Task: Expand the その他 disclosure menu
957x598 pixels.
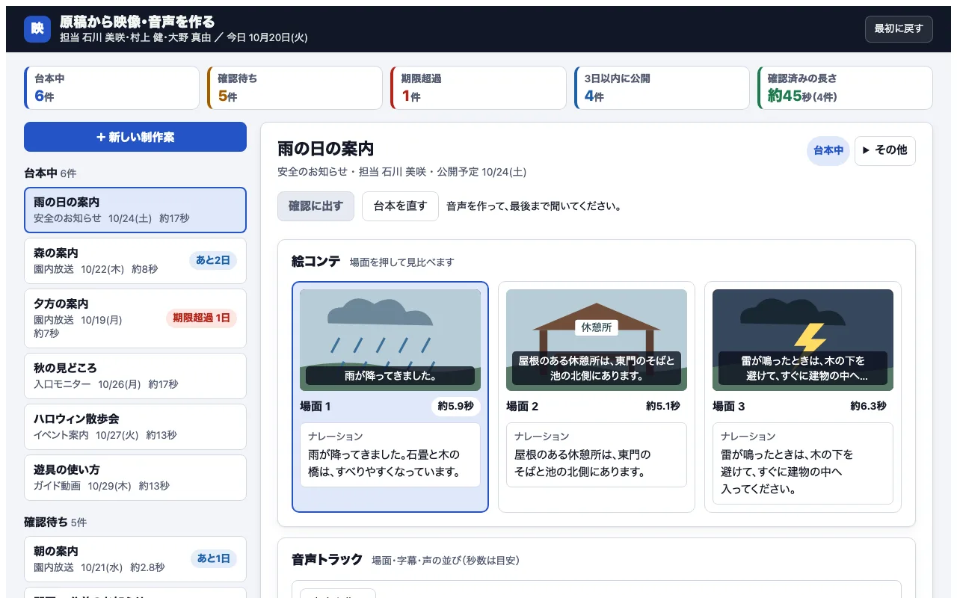Action: 885,150
